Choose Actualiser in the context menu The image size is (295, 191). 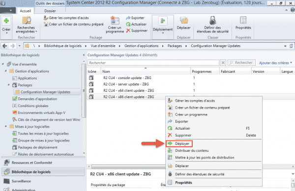214,128
